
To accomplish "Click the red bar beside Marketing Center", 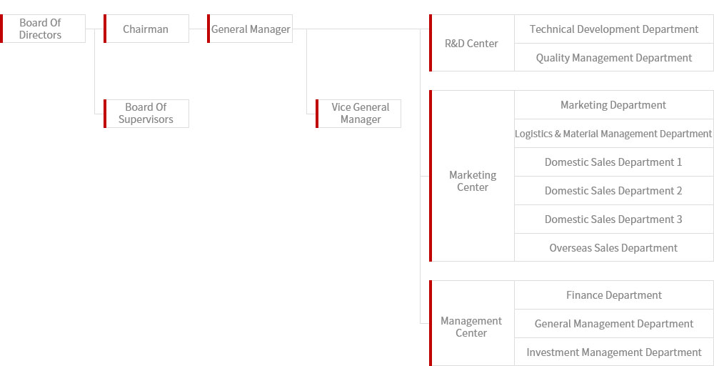I will (431, 176).
